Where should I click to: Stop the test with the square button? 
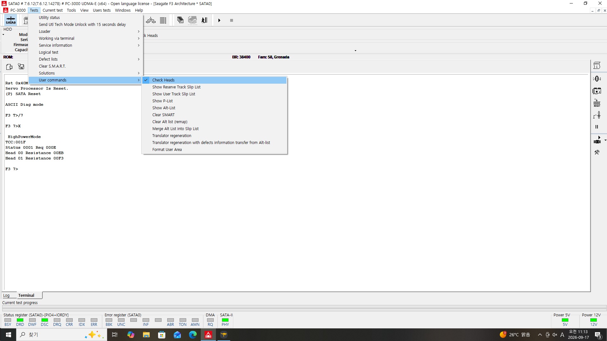(231, 20)
